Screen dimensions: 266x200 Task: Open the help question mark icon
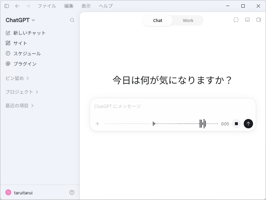72,192
